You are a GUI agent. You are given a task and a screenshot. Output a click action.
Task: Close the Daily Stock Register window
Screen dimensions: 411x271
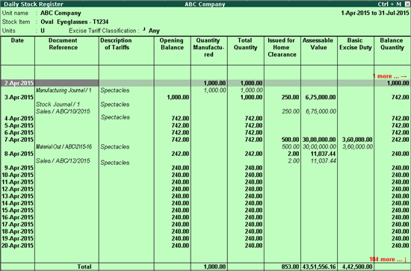[x=407, y=4]
